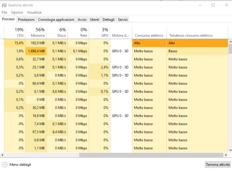This screenshot has width=232, height=171.
Task: Open the Opzioni menu
Action: tap(17, 12)
